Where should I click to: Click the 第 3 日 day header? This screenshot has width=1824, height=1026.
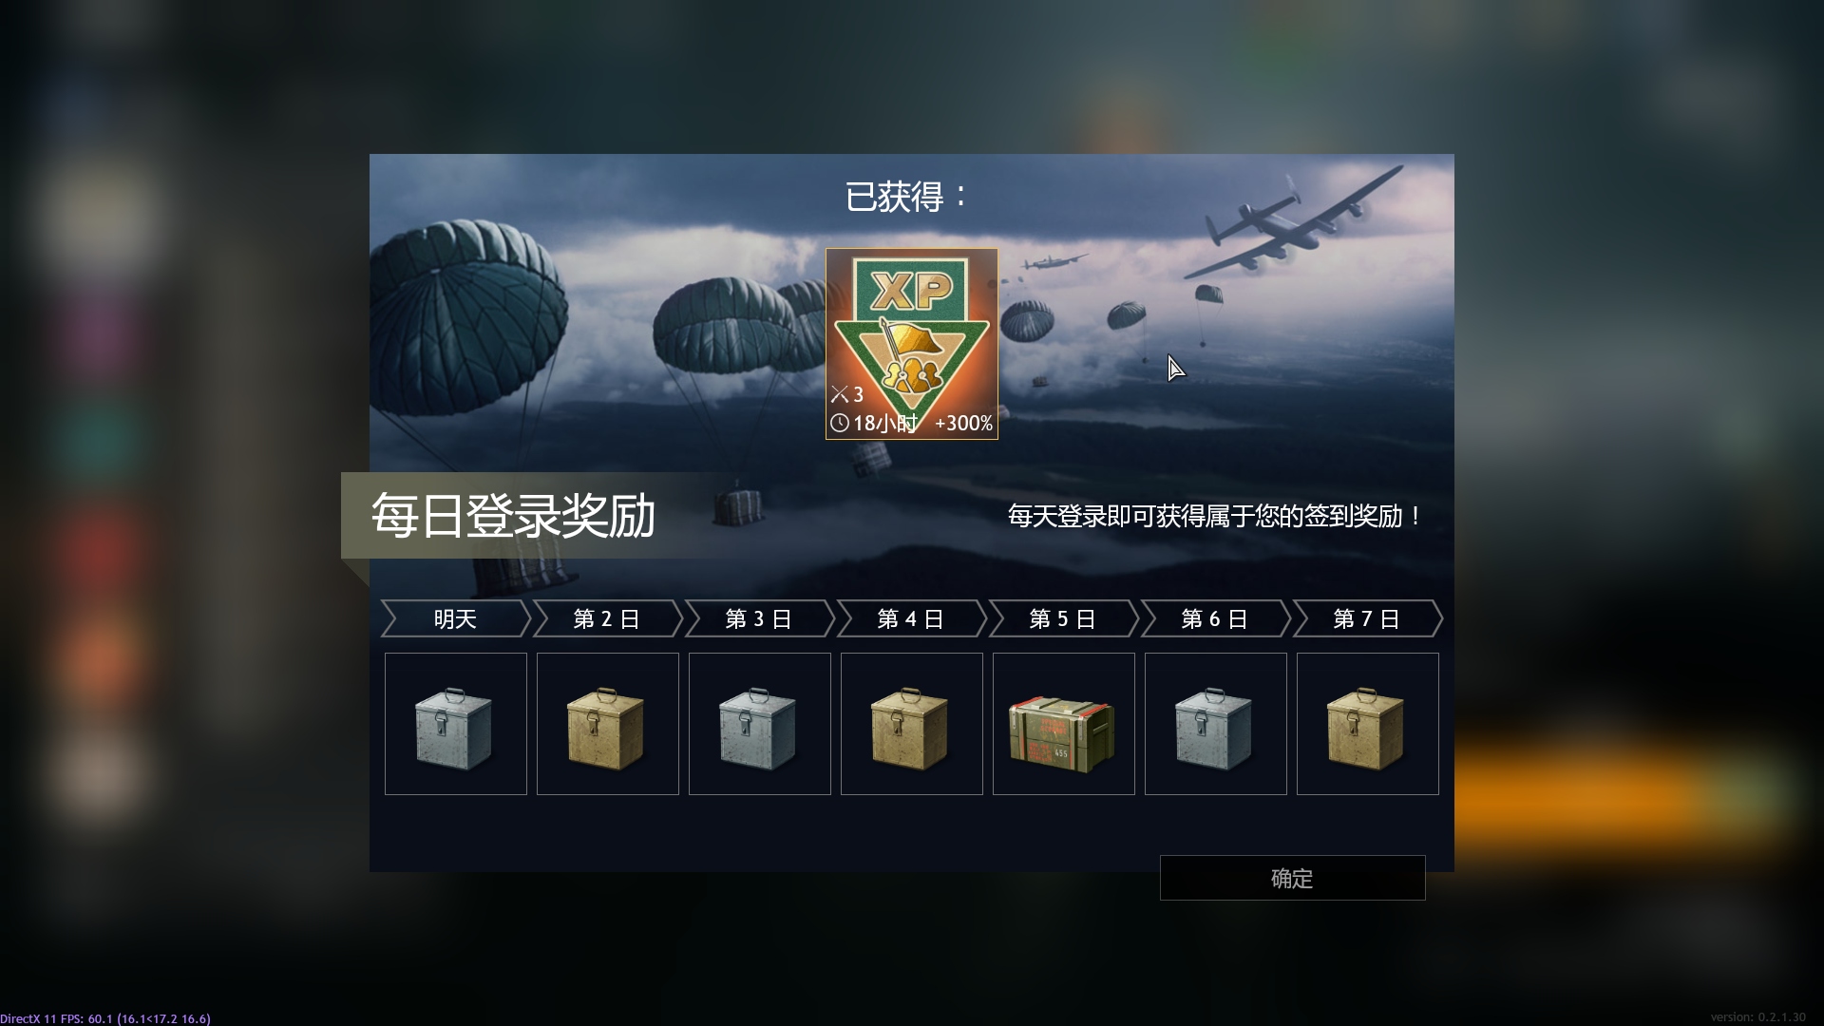point(759,618)
